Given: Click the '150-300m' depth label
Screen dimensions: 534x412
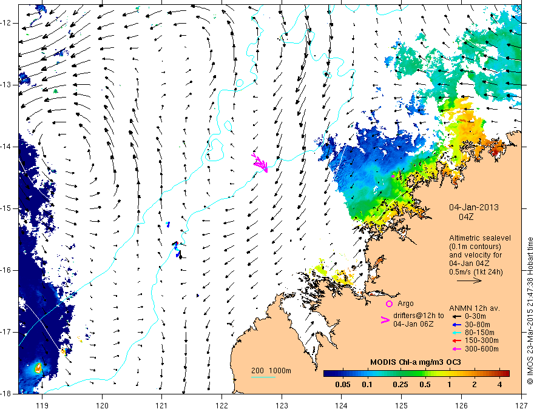Looking at the screenshot, I should [x=481, y=341].
